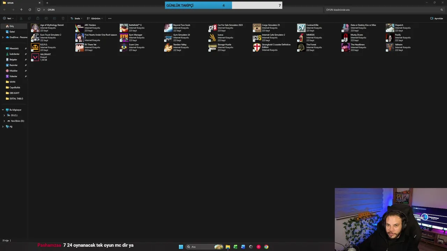This screenshot has width=447, height=251.
Task: Open Google Chrome from the taskbar
Action: tap(266, 247)
